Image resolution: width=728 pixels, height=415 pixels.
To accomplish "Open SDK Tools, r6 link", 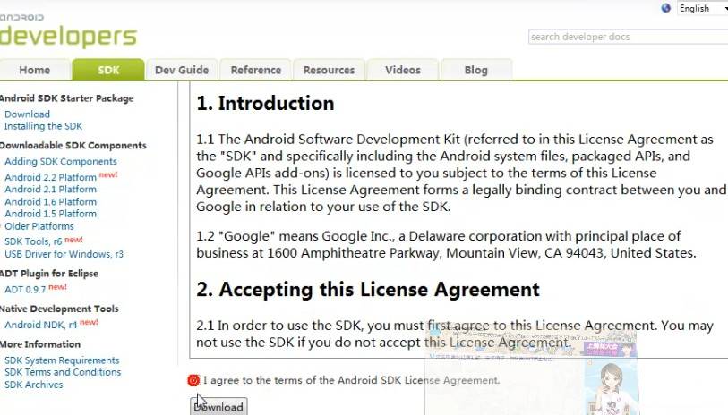I will point(33,241).
